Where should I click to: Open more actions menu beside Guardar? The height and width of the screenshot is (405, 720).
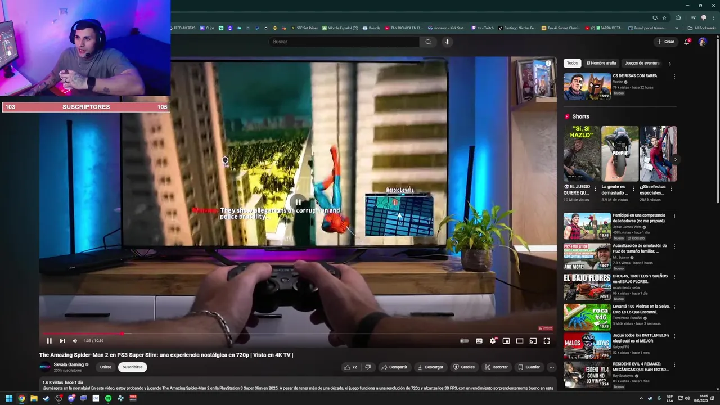pyautogui.click(x=552, y=367)
